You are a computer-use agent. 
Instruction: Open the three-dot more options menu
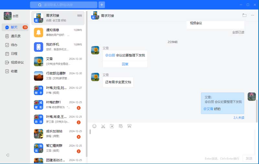253,15
